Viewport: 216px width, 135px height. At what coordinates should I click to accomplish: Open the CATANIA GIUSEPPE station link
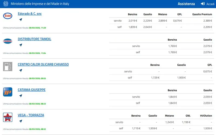pyautogui.click(x=32, y=90)
